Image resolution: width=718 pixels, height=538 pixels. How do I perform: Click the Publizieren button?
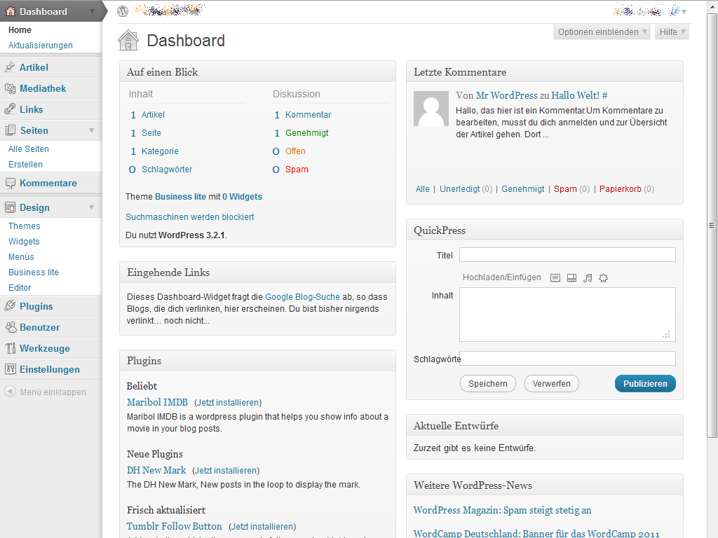pos(645,383)
